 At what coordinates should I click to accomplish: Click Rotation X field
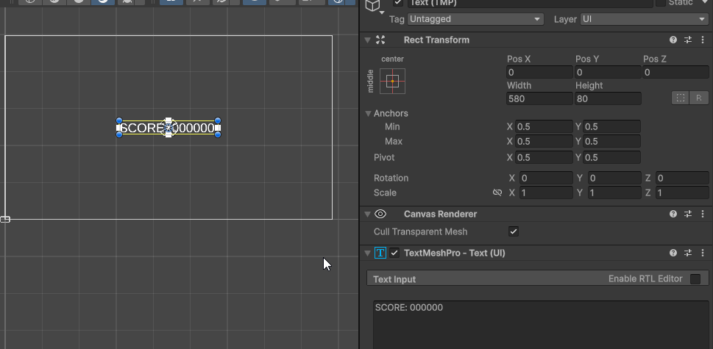[546, 178]
